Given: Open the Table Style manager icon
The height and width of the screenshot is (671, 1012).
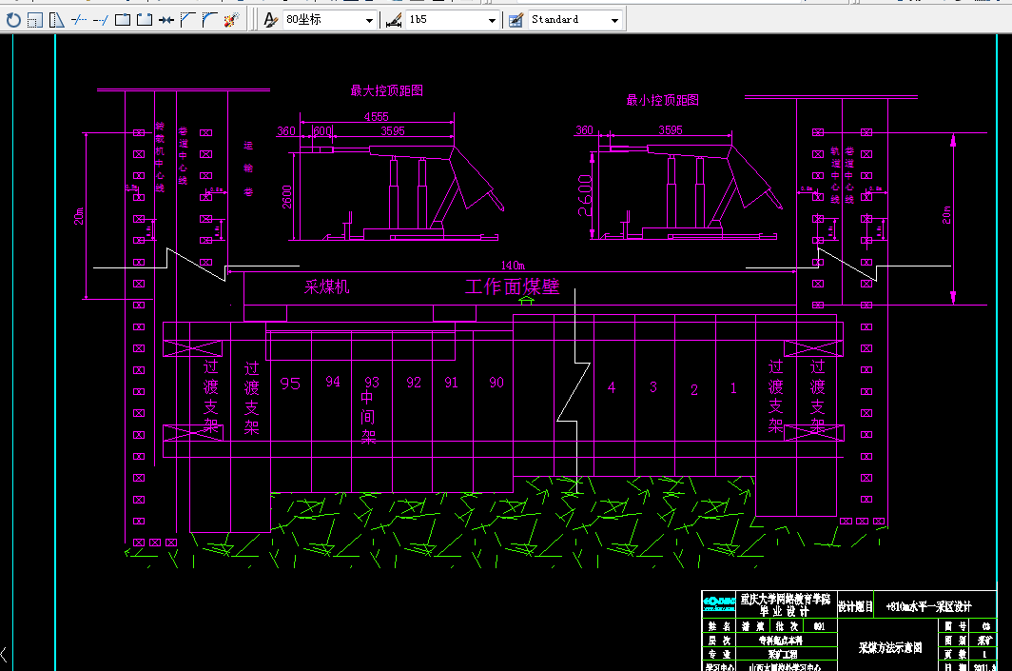Looking at the screenshot, I should tap(516, 20).
